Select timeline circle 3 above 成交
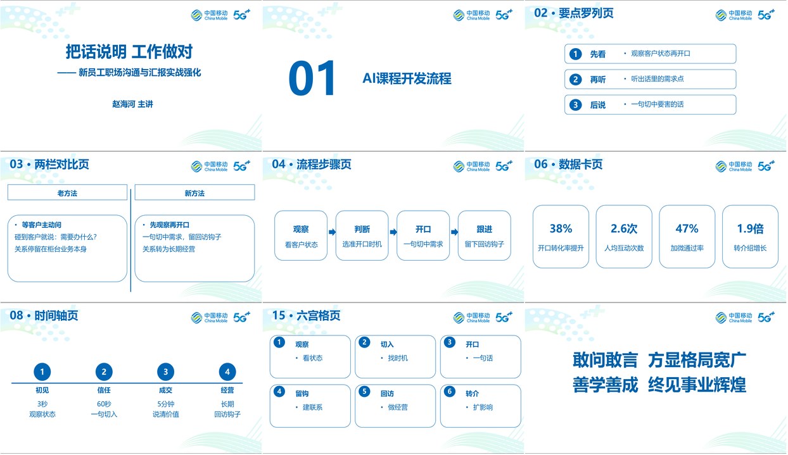Viewport: 788px width, 455px height. pos(165,372)
